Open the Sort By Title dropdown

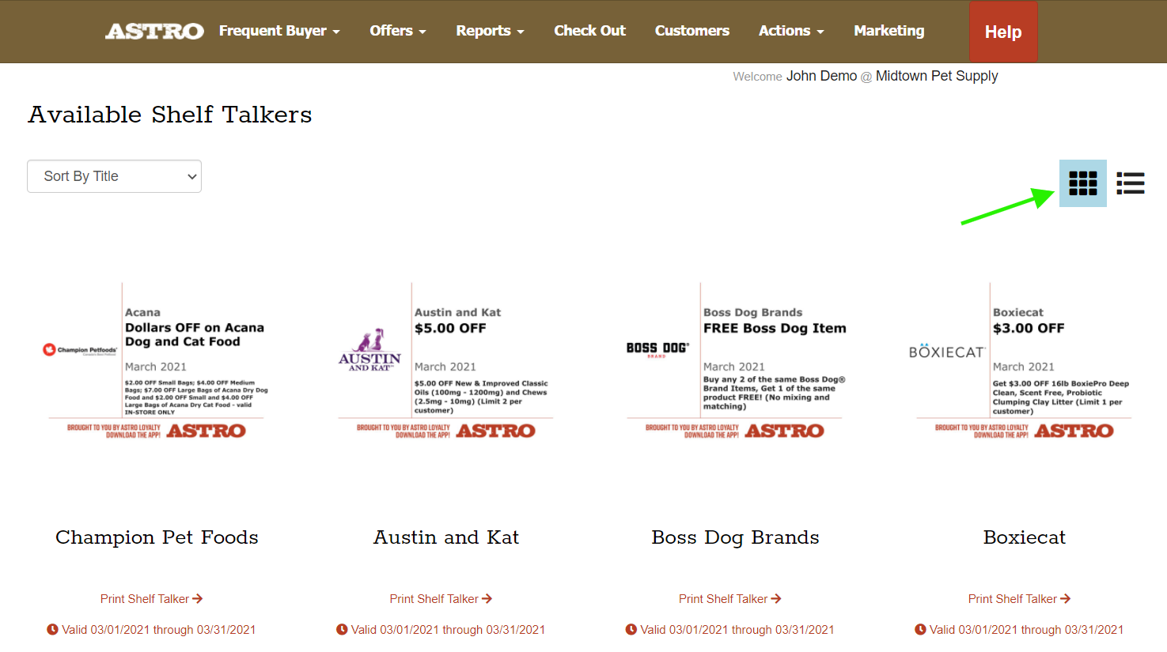click(114, 176)
